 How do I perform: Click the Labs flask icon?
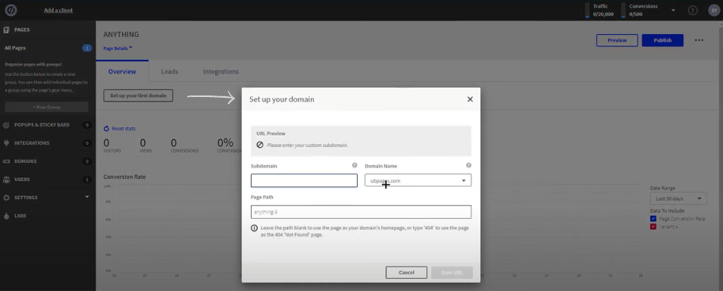pyautogui.click(x=7, y=216)
